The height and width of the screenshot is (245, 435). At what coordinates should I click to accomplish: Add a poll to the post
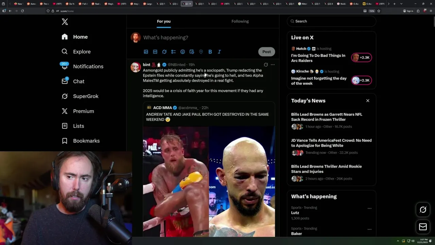pyautogui.click(x=173, y=52)
